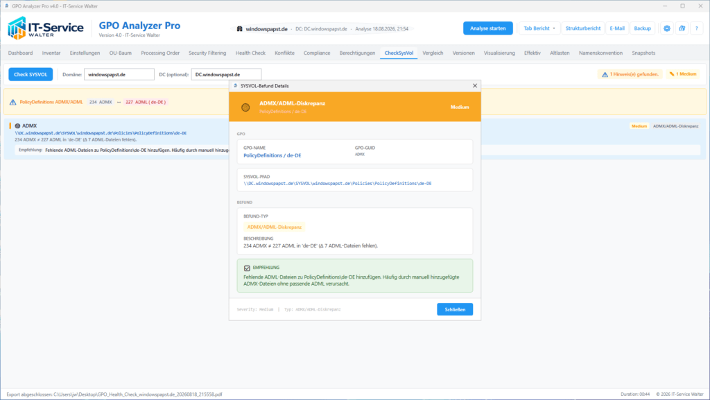
Task: Open help via question mark button
Action: pos(696,28)
